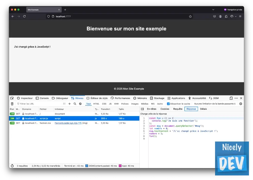Open the Cookies details tab
Screen dimensions: 253x180
[165, 109]
